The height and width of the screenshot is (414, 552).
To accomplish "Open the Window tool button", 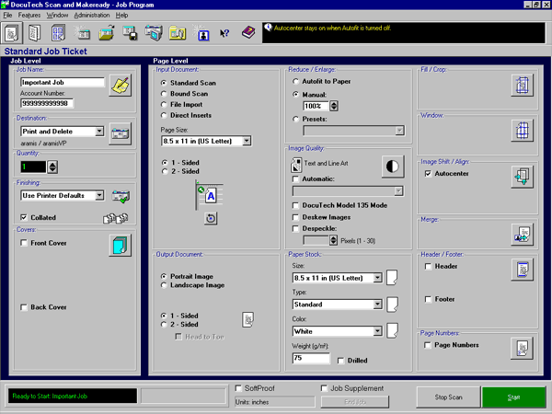I will (522, 131).
